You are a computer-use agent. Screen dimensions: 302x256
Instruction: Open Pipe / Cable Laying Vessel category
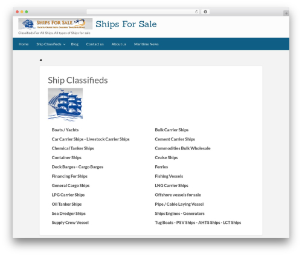coord(179,204)
